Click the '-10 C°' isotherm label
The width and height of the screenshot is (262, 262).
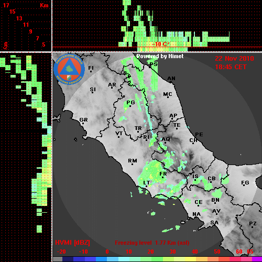[161, 44]
